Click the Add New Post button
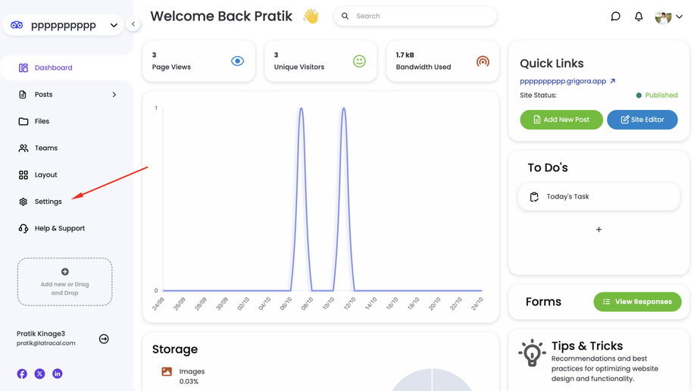The image size is (697, 391). 561,120
